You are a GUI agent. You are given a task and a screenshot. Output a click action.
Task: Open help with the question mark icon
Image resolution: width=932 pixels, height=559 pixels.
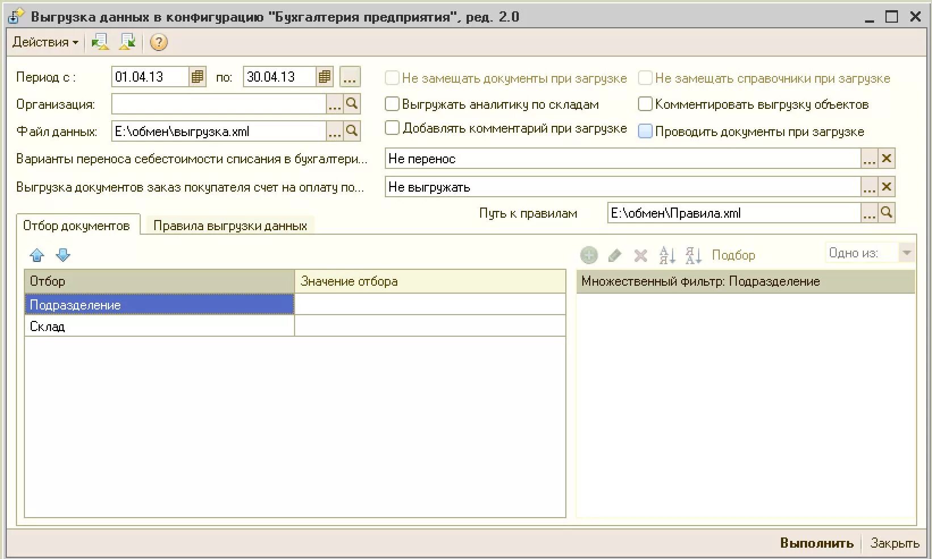coord(158,42)
